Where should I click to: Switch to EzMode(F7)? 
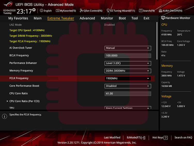136,138
